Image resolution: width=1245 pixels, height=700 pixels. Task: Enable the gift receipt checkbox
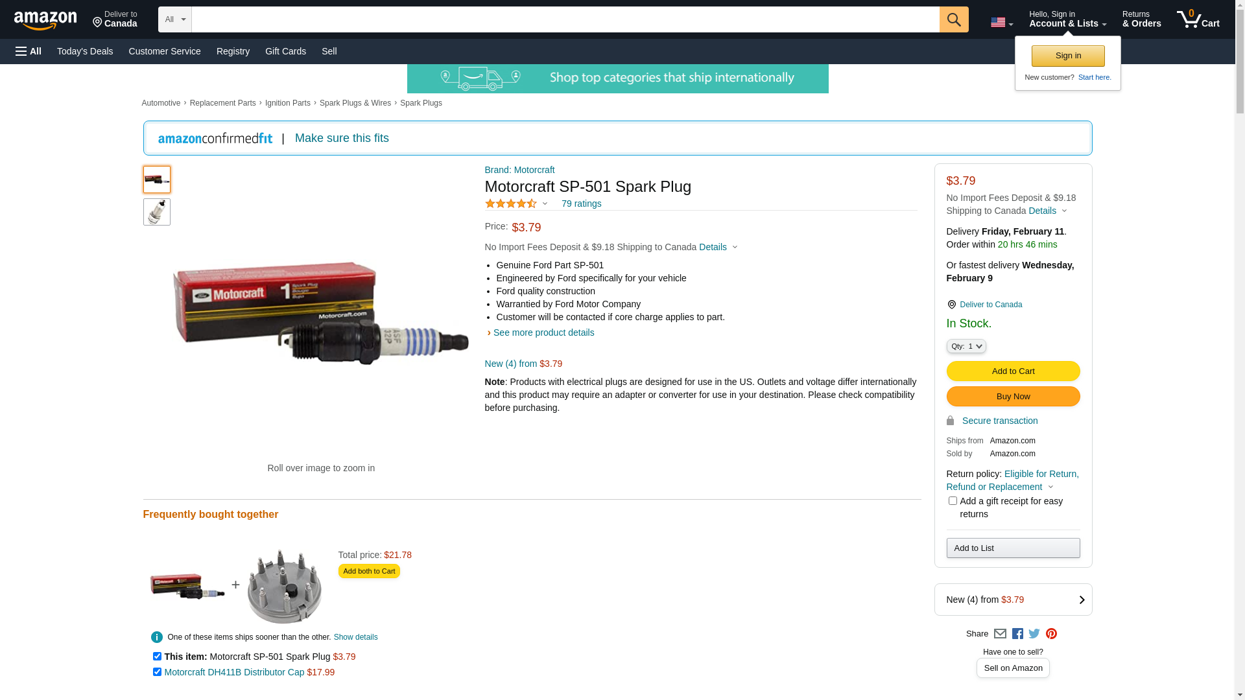[953, 501]
